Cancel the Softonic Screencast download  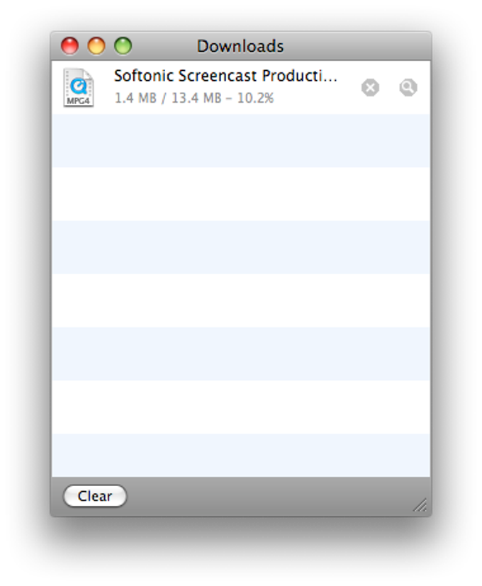(x=370, y=88)
